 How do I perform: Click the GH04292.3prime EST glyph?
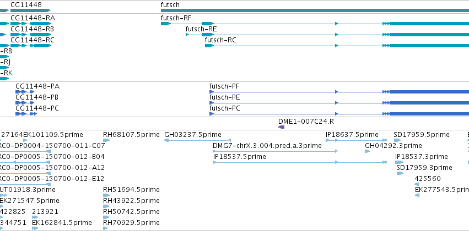pos(367,151)
